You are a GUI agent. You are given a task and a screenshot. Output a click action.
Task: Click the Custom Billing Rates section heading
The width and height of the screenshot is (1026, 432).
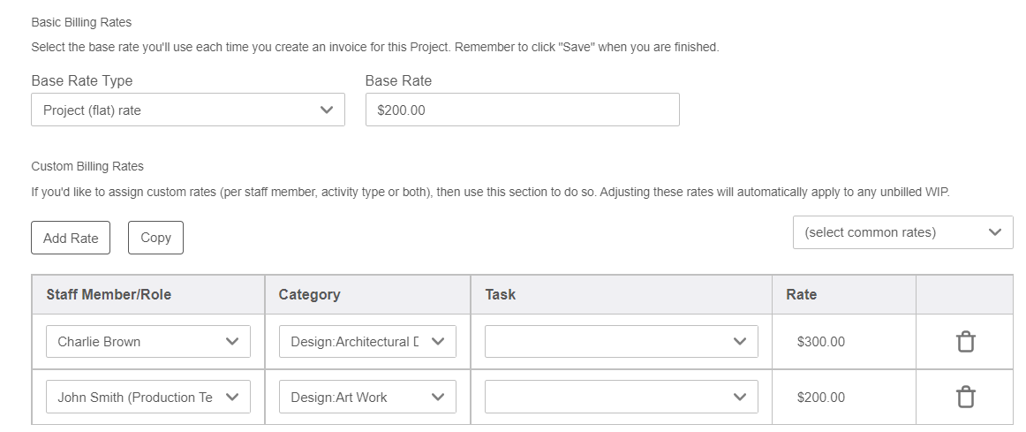click(x=87, y=166)
